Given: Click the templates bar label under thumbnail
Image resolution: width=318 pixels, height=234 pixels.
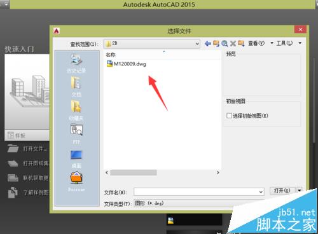Looking at the screenshot, I should click(20, 135).
